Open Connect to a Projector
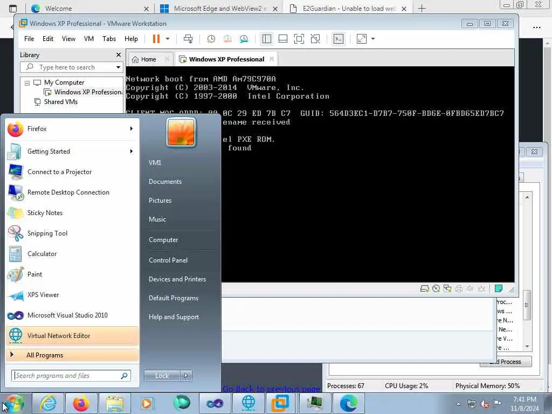The width and height of the screenshot is (552, 414). pos(72,172)
